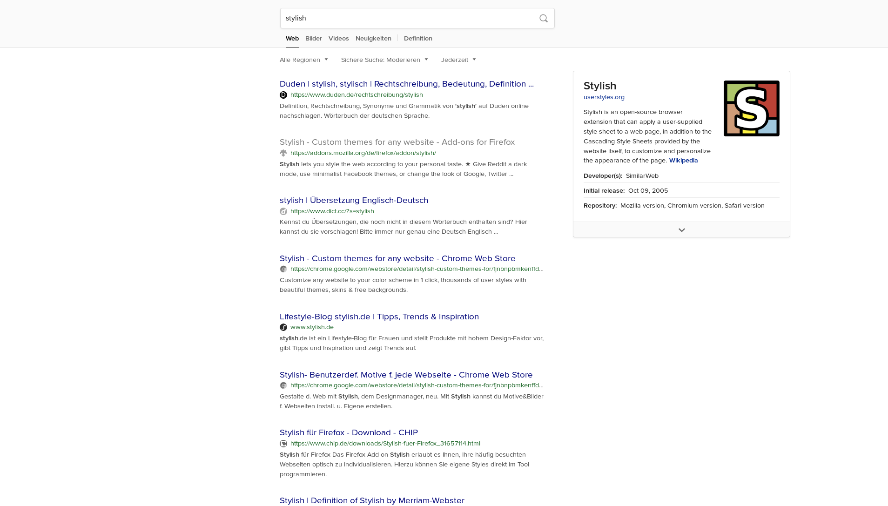
Task: Open the Wikipedia link in Stylish description
Action: point(683,161)
